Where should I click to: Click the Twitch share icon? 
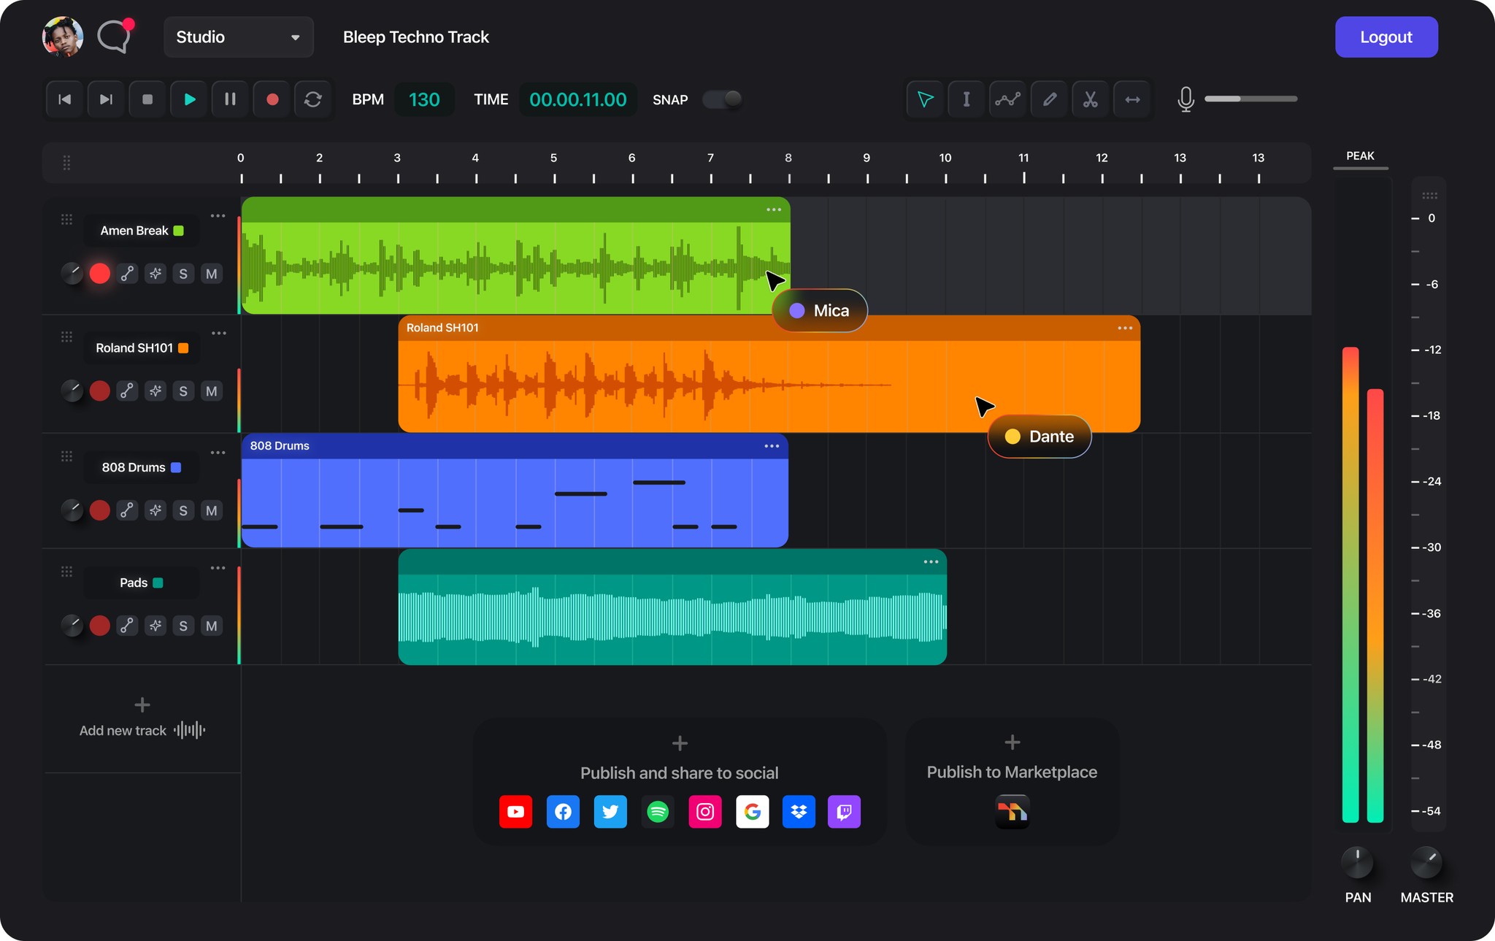tap(844, 812)
